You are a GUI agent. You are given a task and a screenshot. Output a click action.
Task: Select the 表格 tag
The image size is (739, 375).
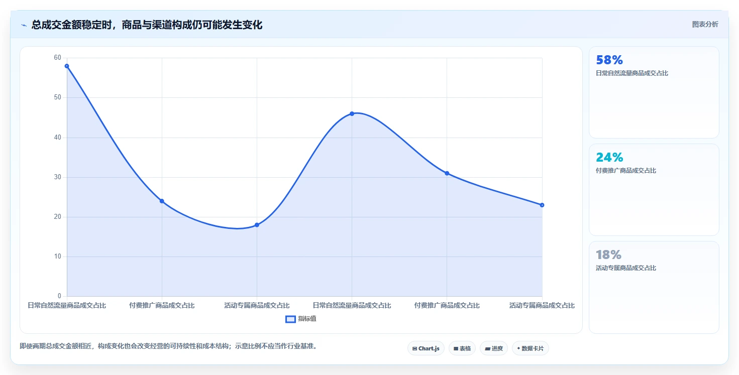(462, 348)
